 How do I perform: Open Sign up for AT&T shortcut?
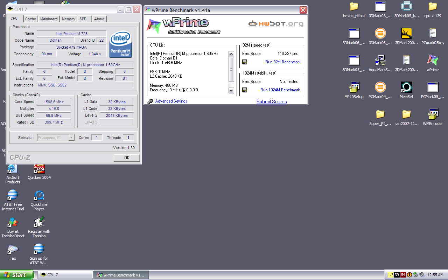pyautogui.click(x=39, y=254)
